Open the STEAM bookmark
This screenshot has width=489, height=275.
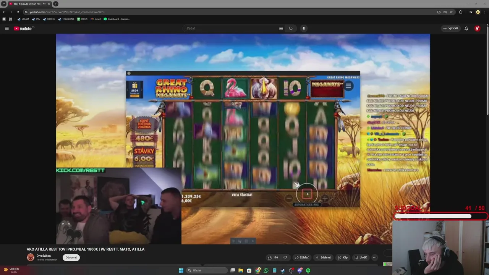[x=23, y=19]
